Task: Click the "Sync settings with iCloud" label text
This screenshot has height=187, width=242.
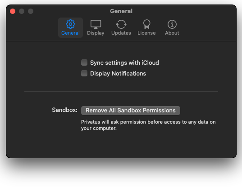Action: pyautogui.click(x=124, y=62)
